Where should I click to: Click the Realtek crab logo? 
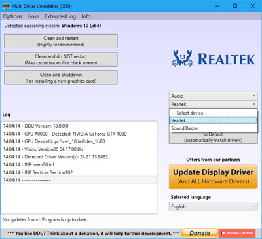(183, 58)
